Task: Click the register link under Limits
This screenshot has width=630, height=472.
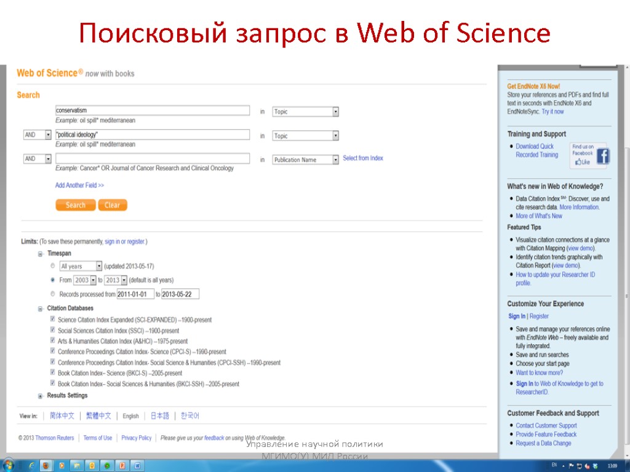Action: tap(136, 242)
